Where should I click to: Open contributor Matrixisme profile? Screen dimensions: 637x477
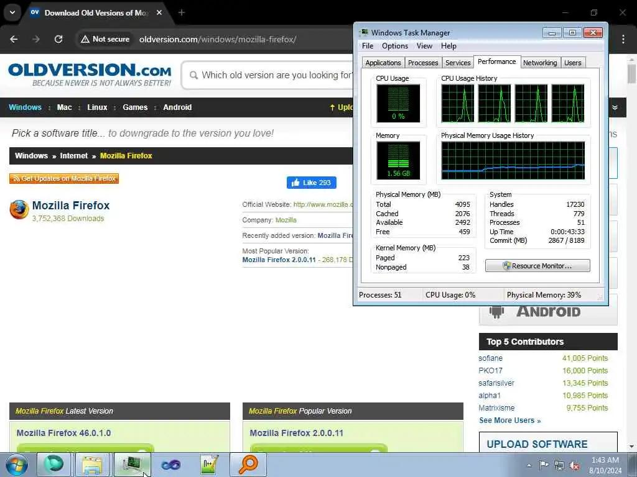click(x=496, y=408)
